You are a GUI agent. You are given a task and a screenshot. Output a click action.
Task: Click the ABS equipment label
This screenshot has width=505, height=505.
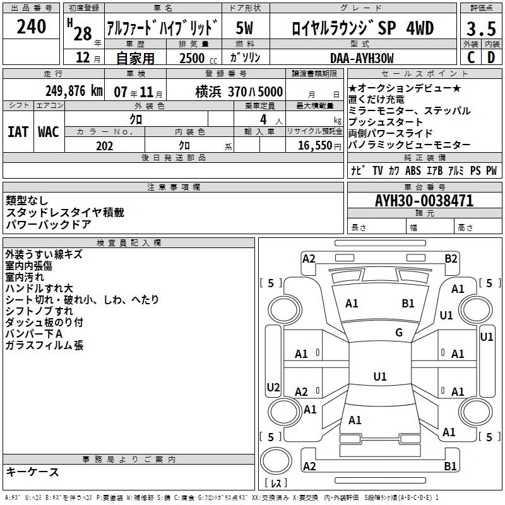tap(413, 170)
